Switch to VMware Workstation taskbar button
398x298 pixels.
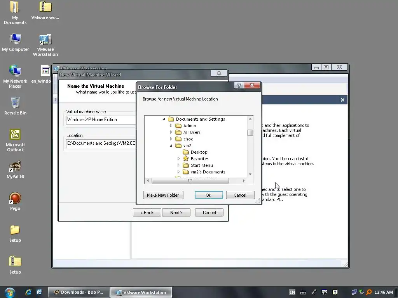click(x=141, y=292)
